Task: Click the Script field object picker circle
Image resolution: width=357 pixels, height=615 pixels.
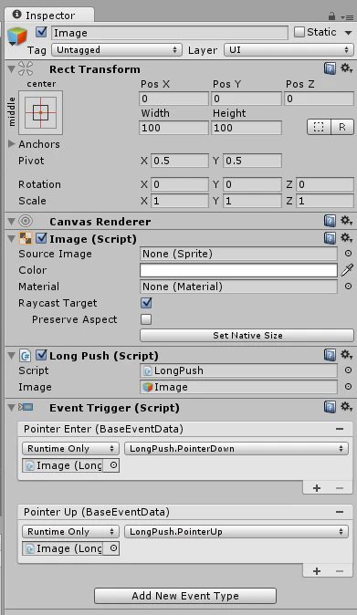Action: (x=348, y=370)
